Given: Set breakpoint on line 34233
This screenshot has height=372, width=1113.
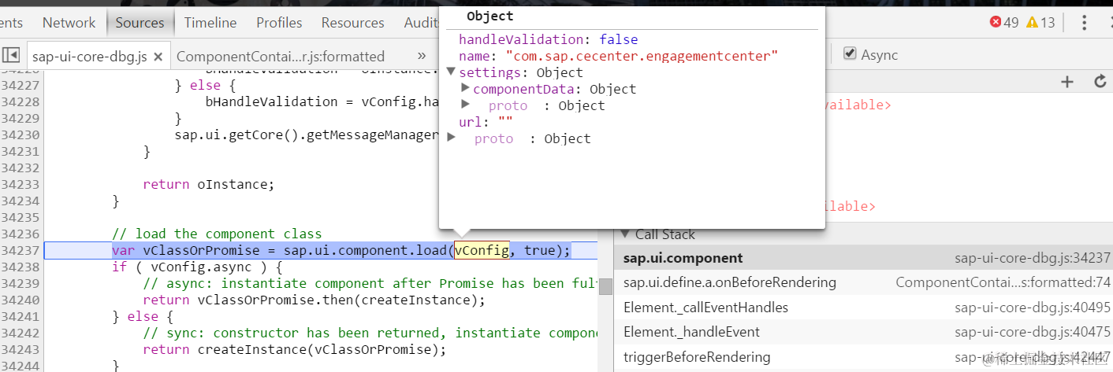Looking at the screenshot, I should (20, 184).
